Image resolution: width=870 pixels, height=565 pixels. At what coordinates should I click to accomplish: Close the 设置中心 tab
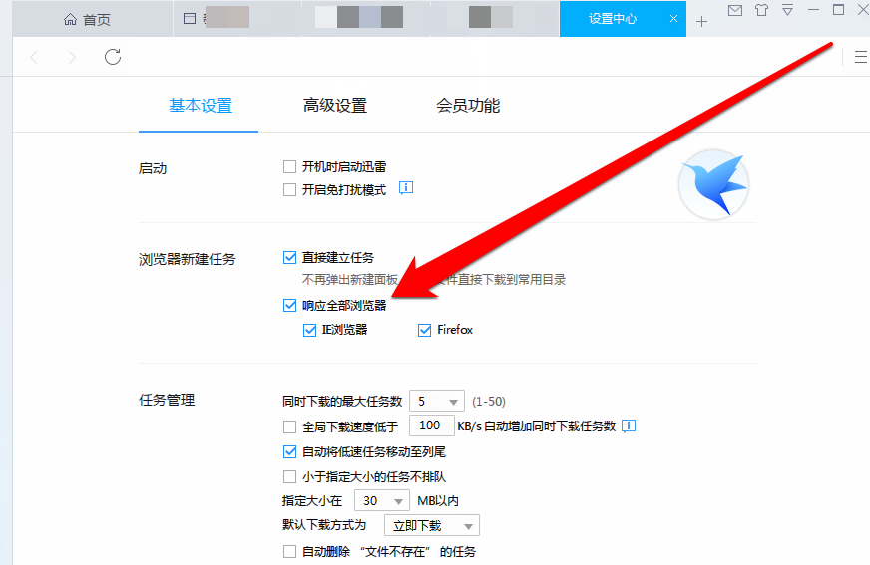673,19
